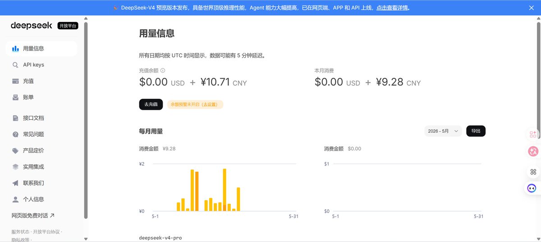Click the UTC time delay notice text

tap(202, 56)
